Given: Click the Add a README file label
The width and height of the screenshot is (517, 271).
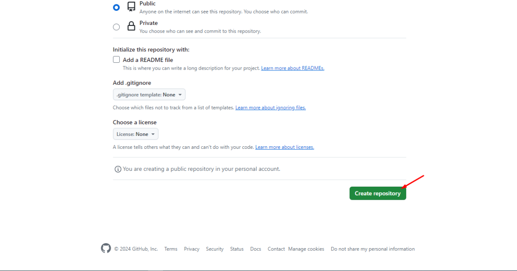Looking at the screenshot, I should click(148, 60).
